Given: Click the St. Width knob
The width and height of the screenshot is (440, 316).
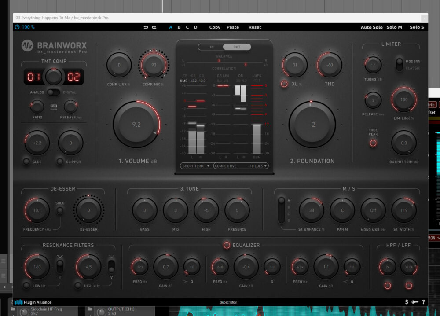Looking at the screenshot, I should (x=404, y=210).
